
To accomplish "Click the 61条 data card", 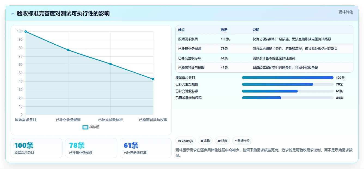I will [x=146, y=148].
